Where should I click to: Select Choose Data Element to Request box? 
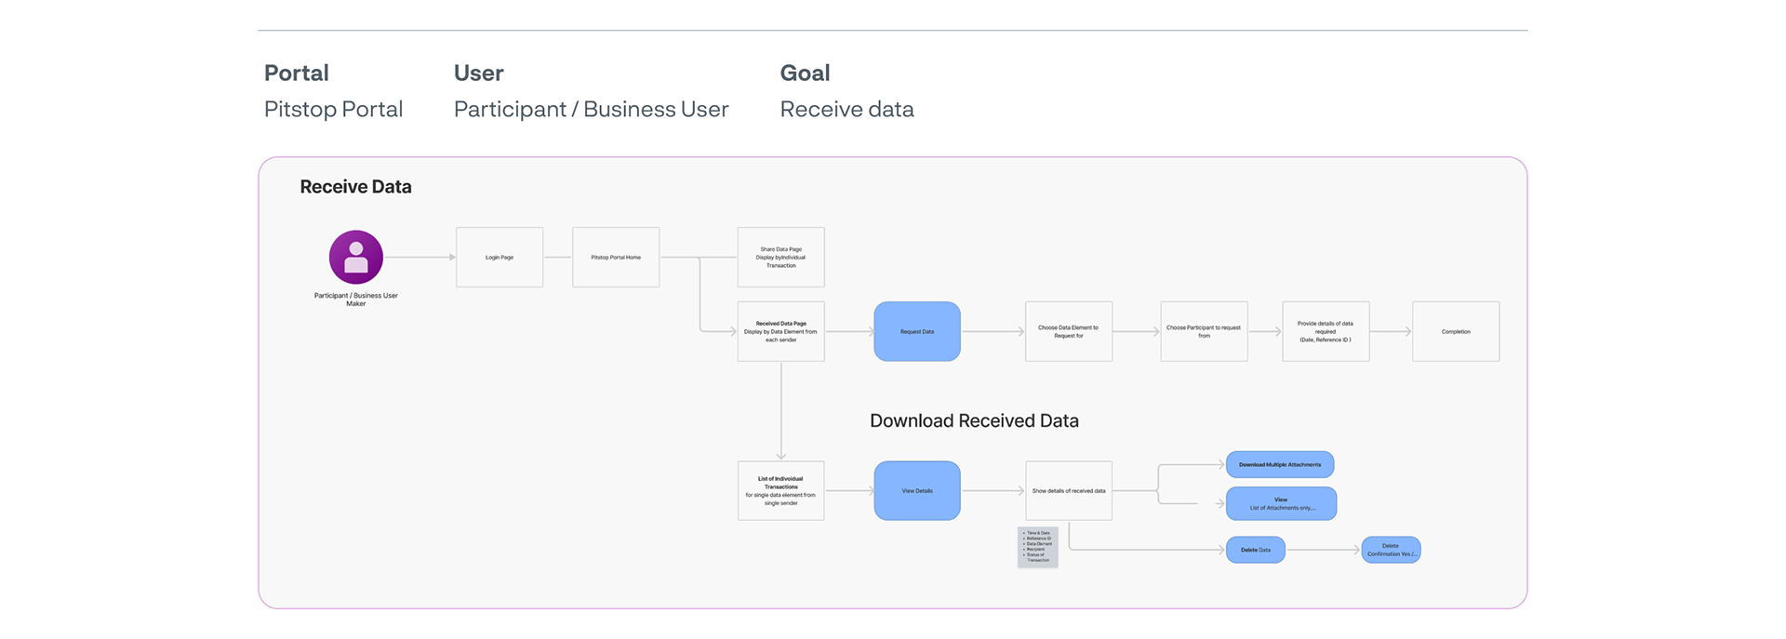pyautogui.click(x=1069, y=331)
